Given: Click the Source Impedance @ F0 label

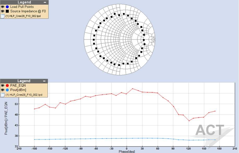Looking at the screenshot, I should click(28, 11).
